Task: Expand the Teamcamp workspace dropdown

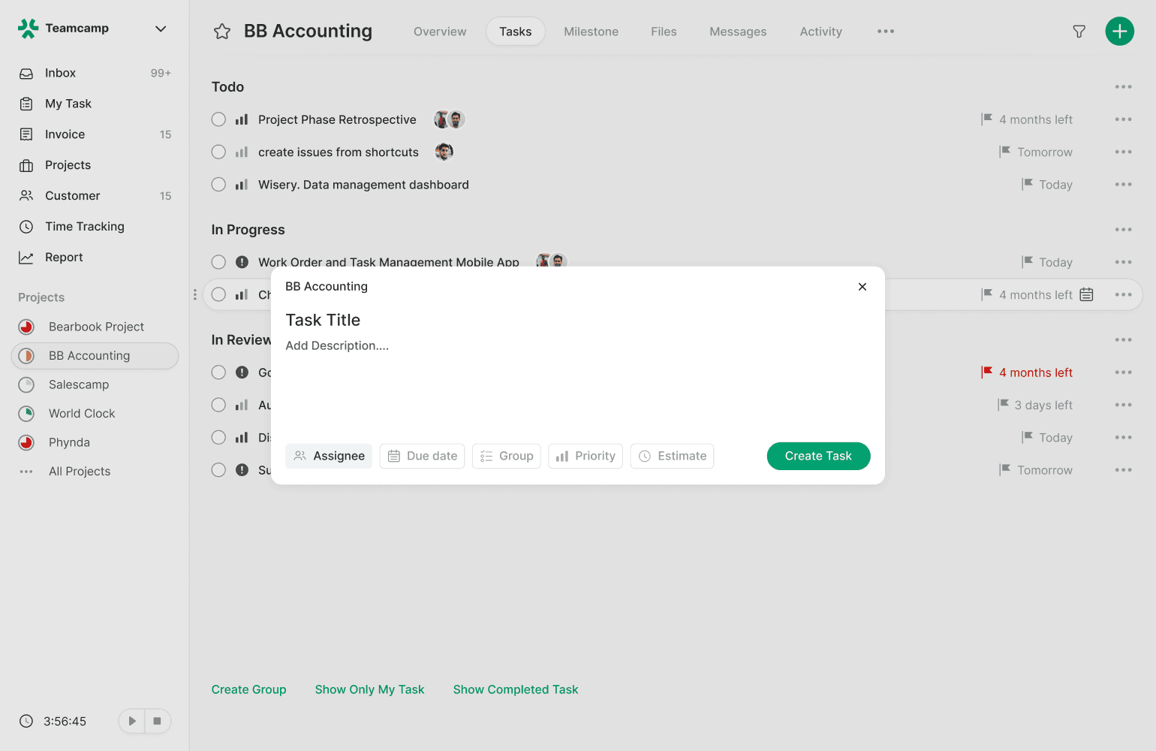Action: click(x=160, y=29)
